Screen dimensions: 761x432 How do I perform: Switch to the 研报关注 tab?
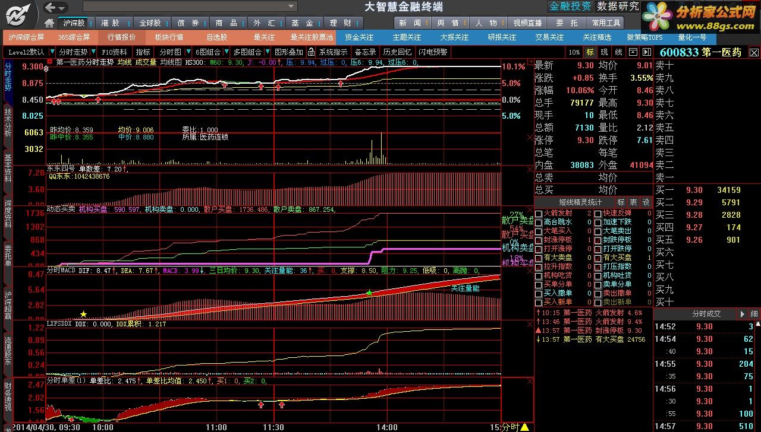click(502, 37)
